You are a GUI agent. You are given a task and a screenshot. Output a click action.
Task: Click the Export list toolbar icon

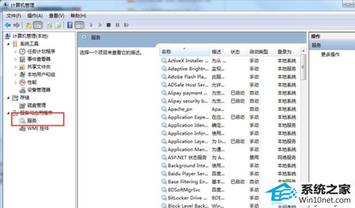58,25
